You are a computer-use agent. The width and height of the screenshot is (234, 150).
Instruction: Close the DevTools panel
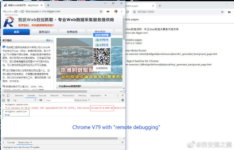[x=122, y=95]
